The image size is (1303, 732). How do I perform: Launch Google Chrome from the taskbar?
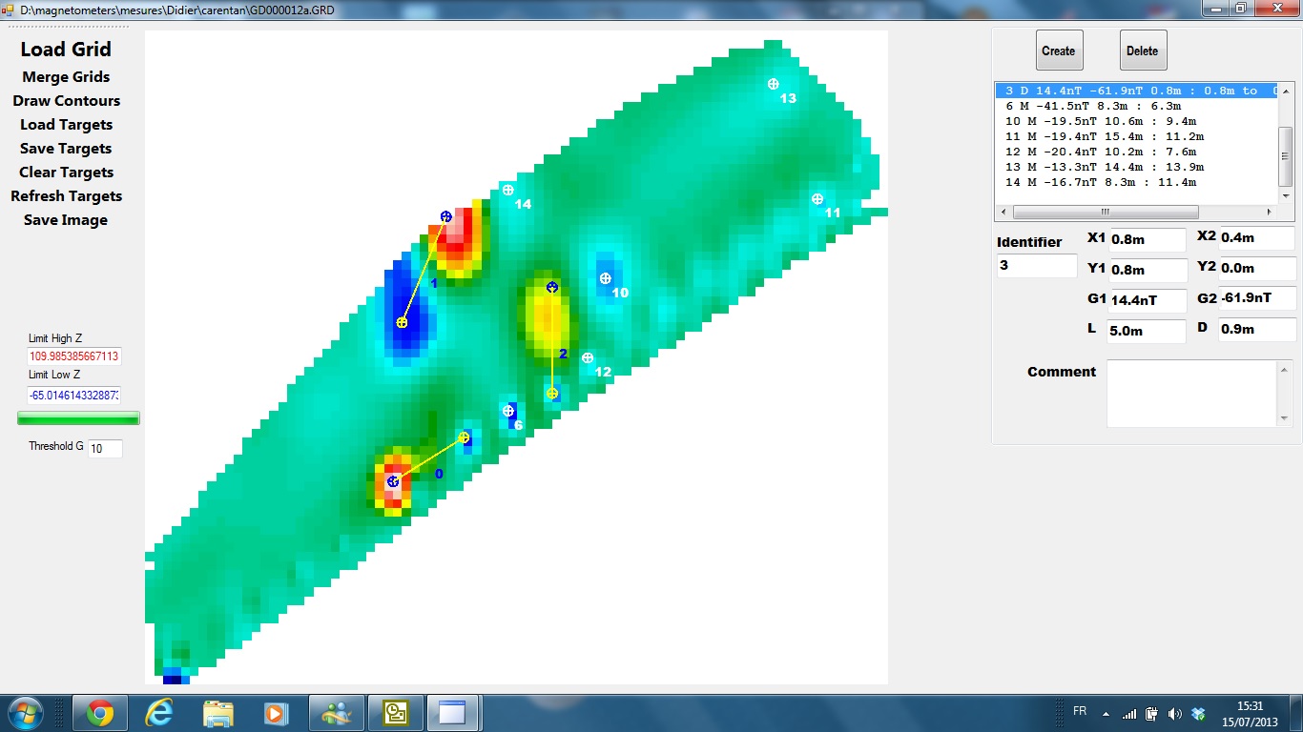pyautogui.click(x=100, y=713)
